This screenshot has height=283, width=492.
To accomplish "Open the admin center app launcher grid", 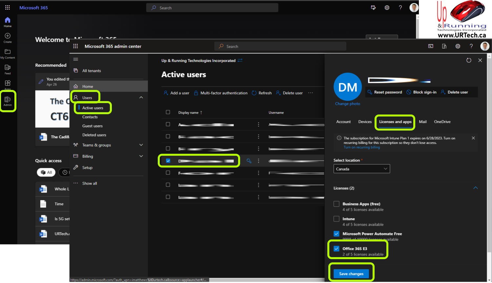I will 75,46.
